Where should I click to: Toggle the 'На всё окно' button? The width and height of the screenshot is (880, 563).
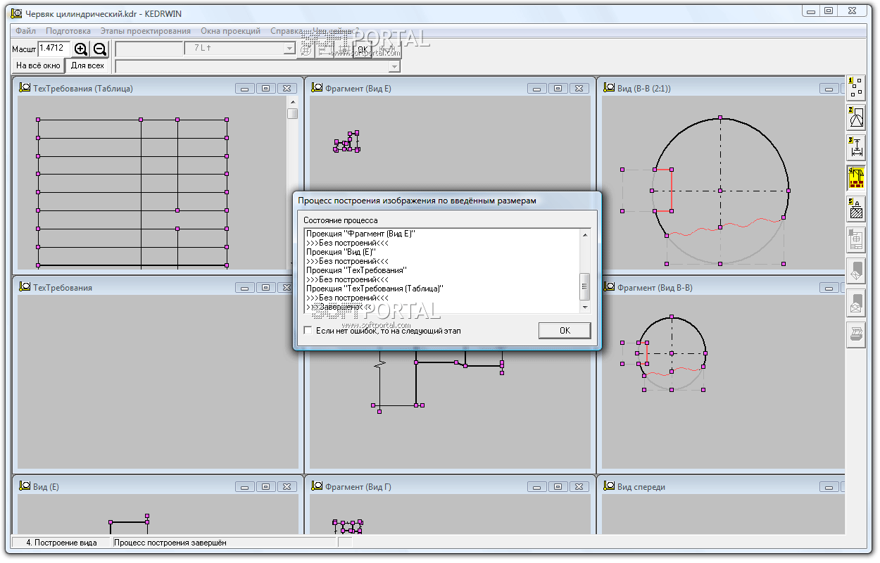tap(38, 65)
